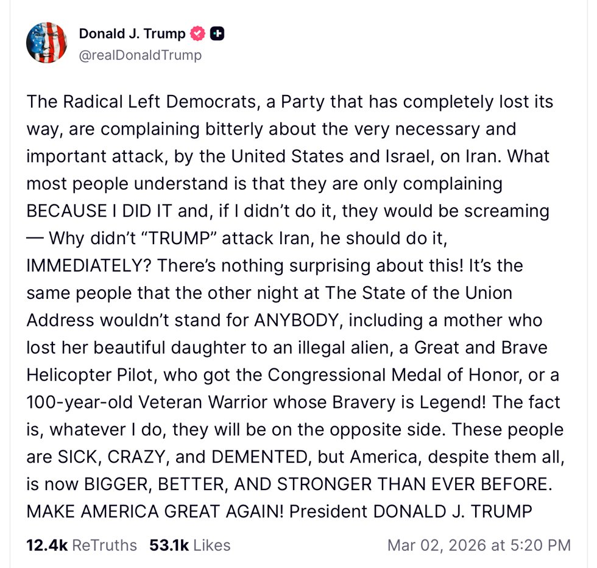Click the Mar 02, 2026 timestamp
This screenshot has height=568, width=597.
tap(479, 545)
